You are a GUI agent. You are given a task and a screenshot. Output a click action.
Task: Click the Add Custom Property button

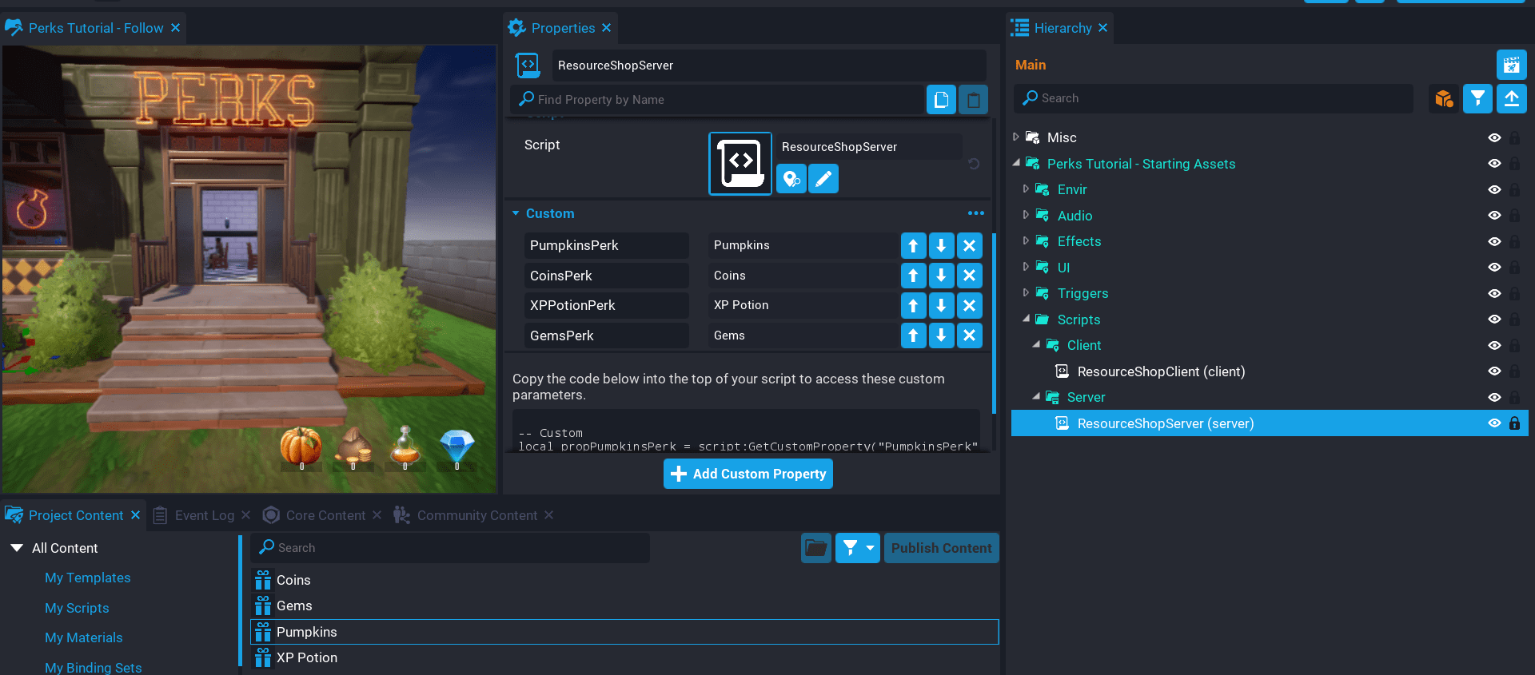pyautogui.click(x=748, y=474)
